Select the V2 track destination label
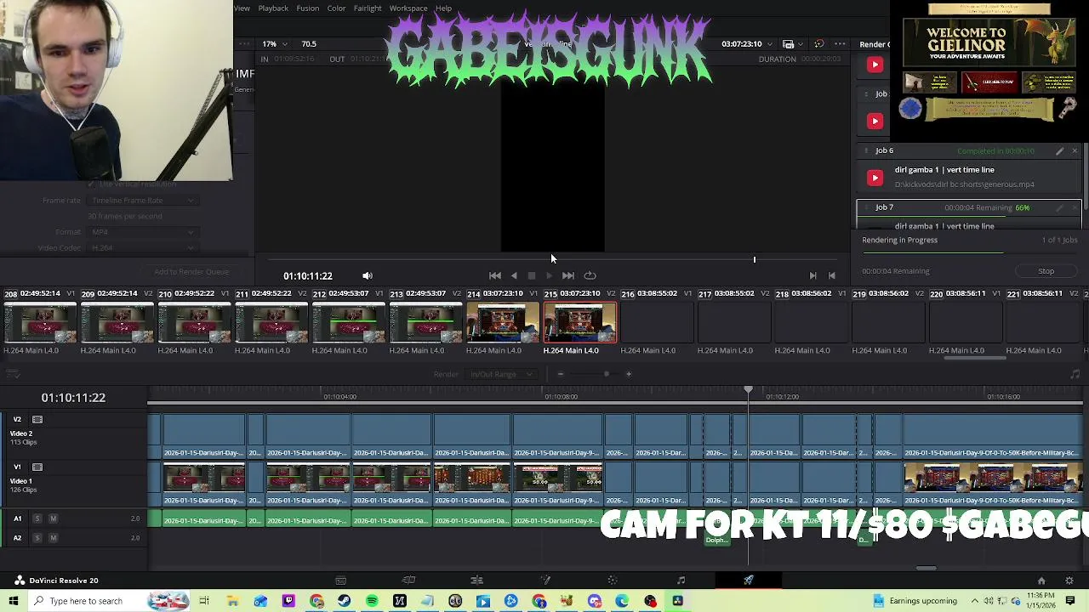The width and height of the screenshot is (1089, 612). (x=17, y=419)
